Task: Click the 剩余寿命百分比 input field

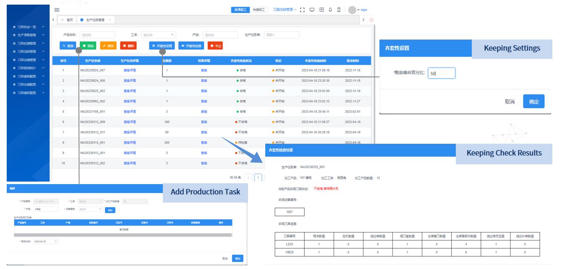Action: click(442, 73)
